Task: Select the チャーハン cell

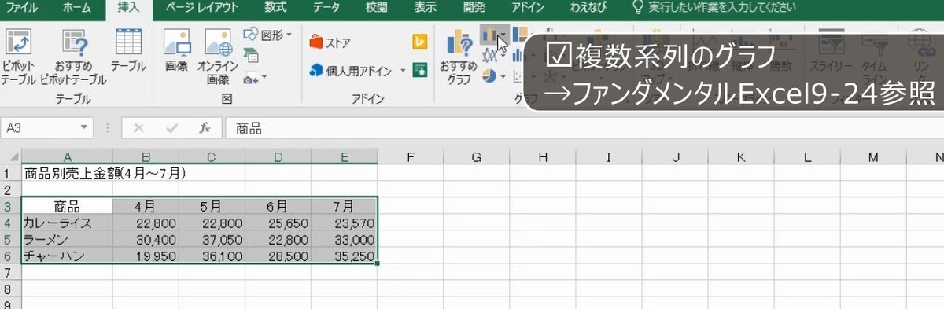Action: pyautogui.click(x=67, y=256)
